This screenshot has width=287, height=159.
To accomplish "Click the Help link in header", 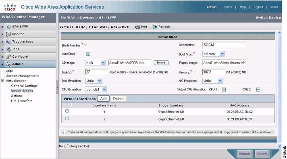I will coord(243,7).
